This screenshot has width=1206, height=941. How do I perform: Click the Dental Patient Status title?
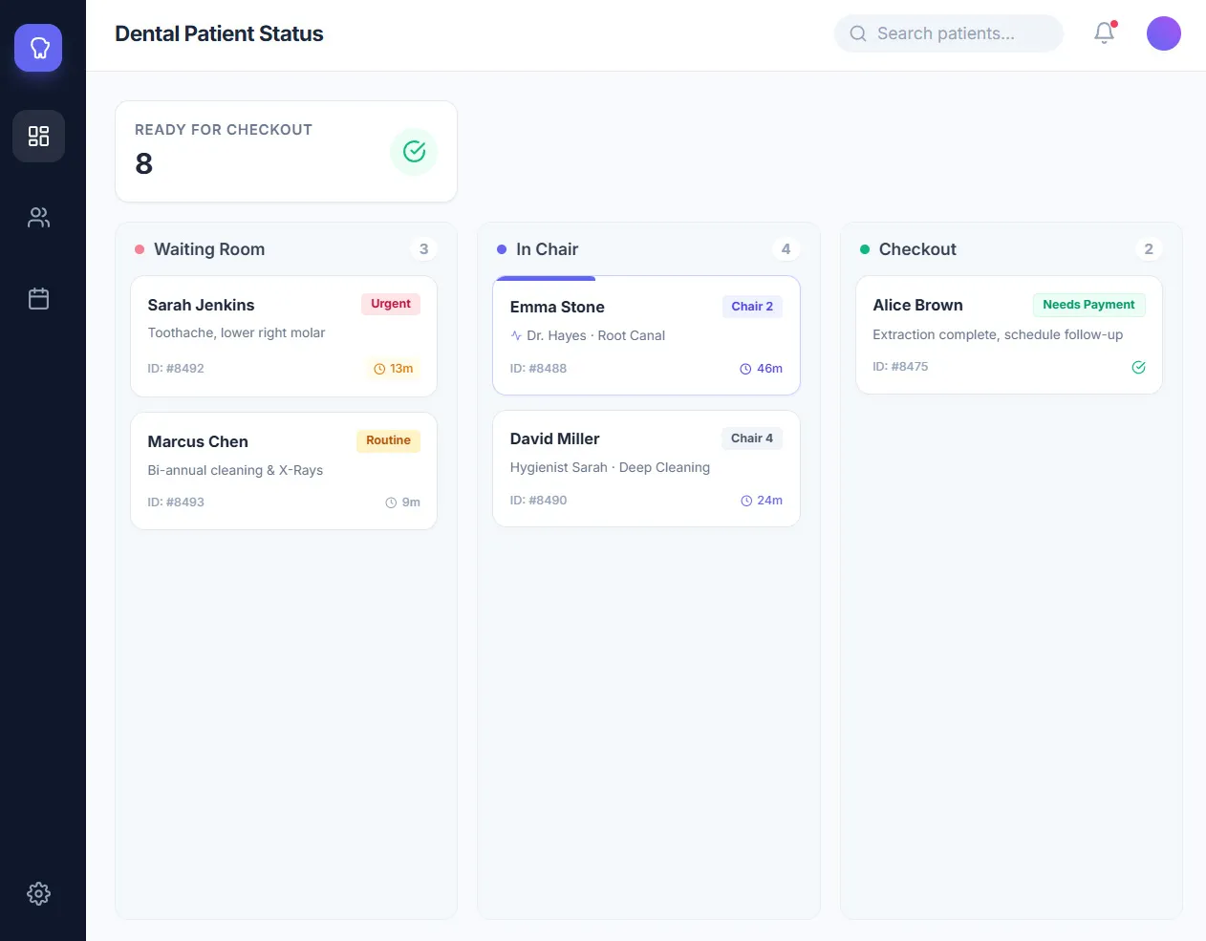219,33
